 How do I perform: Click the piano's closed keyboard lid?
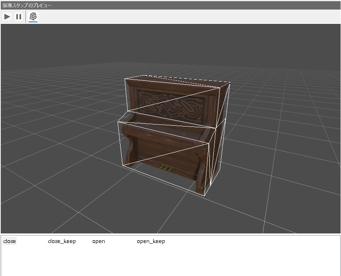coord(167,129)
